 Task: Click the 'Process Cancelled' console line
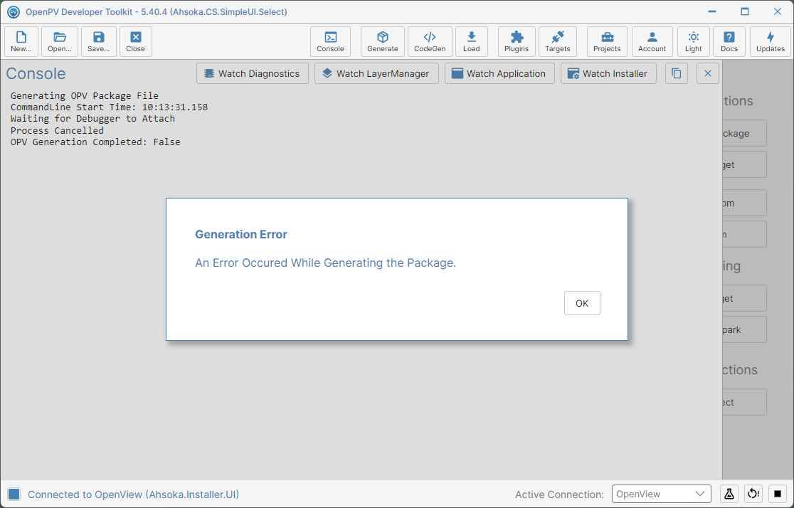[57, 130]
